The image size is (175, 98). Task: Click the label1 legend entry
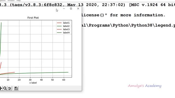tap(66, 23)
